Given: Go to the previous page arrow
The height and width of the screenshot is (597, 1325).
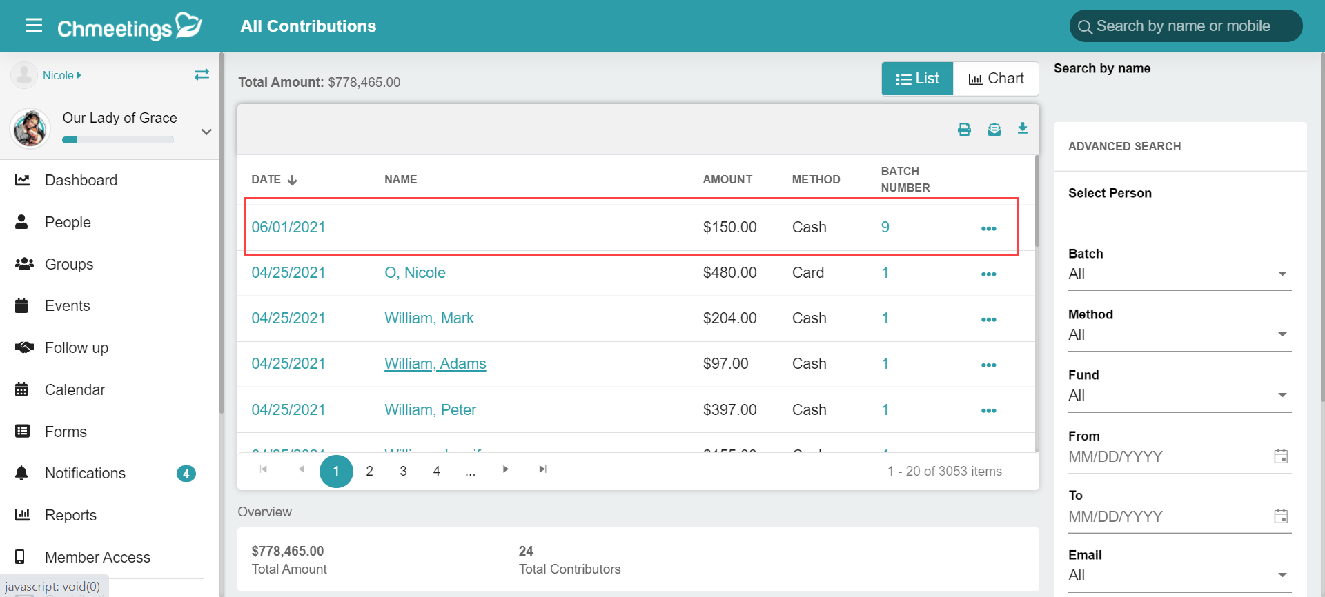Looking at the screenshot, I should tap(302, 469).
